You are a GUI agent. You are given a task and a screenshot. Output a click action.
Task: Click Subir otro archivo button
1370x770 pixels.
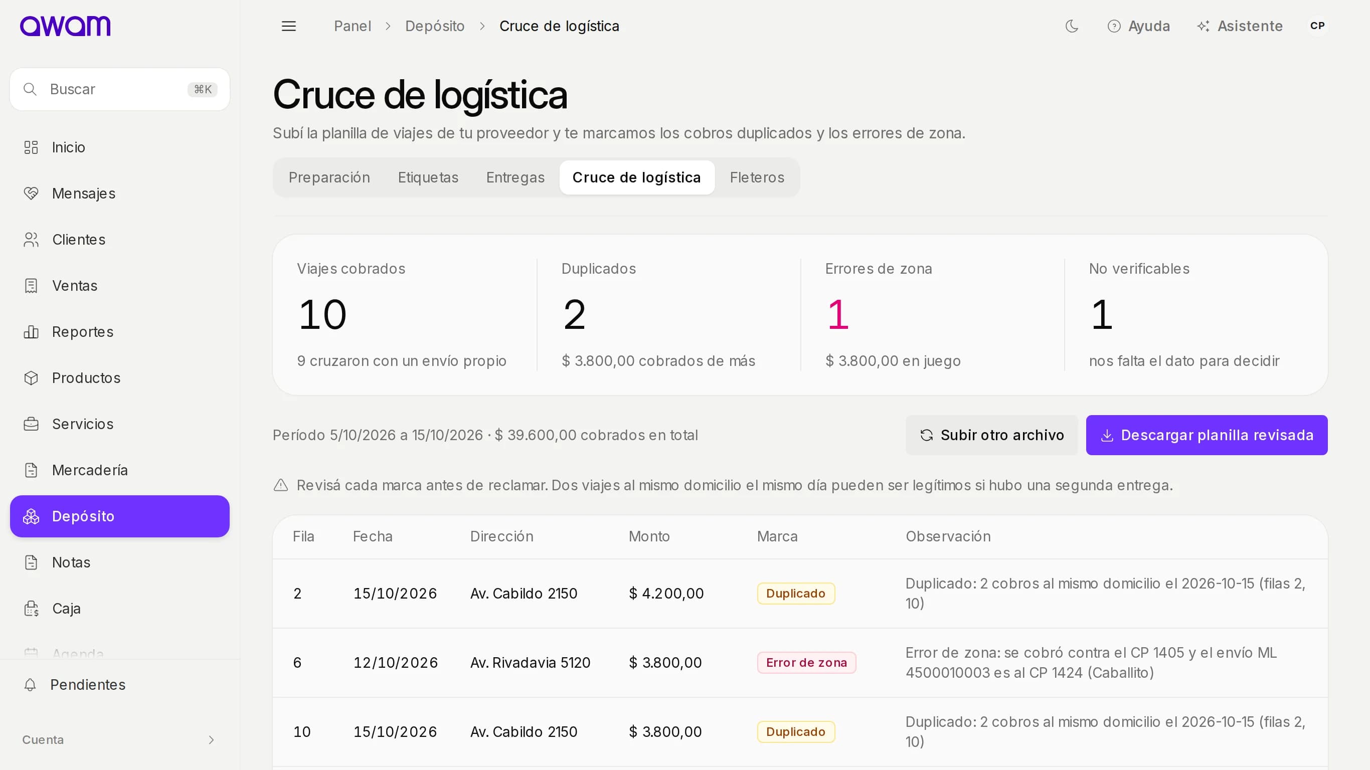991,435
